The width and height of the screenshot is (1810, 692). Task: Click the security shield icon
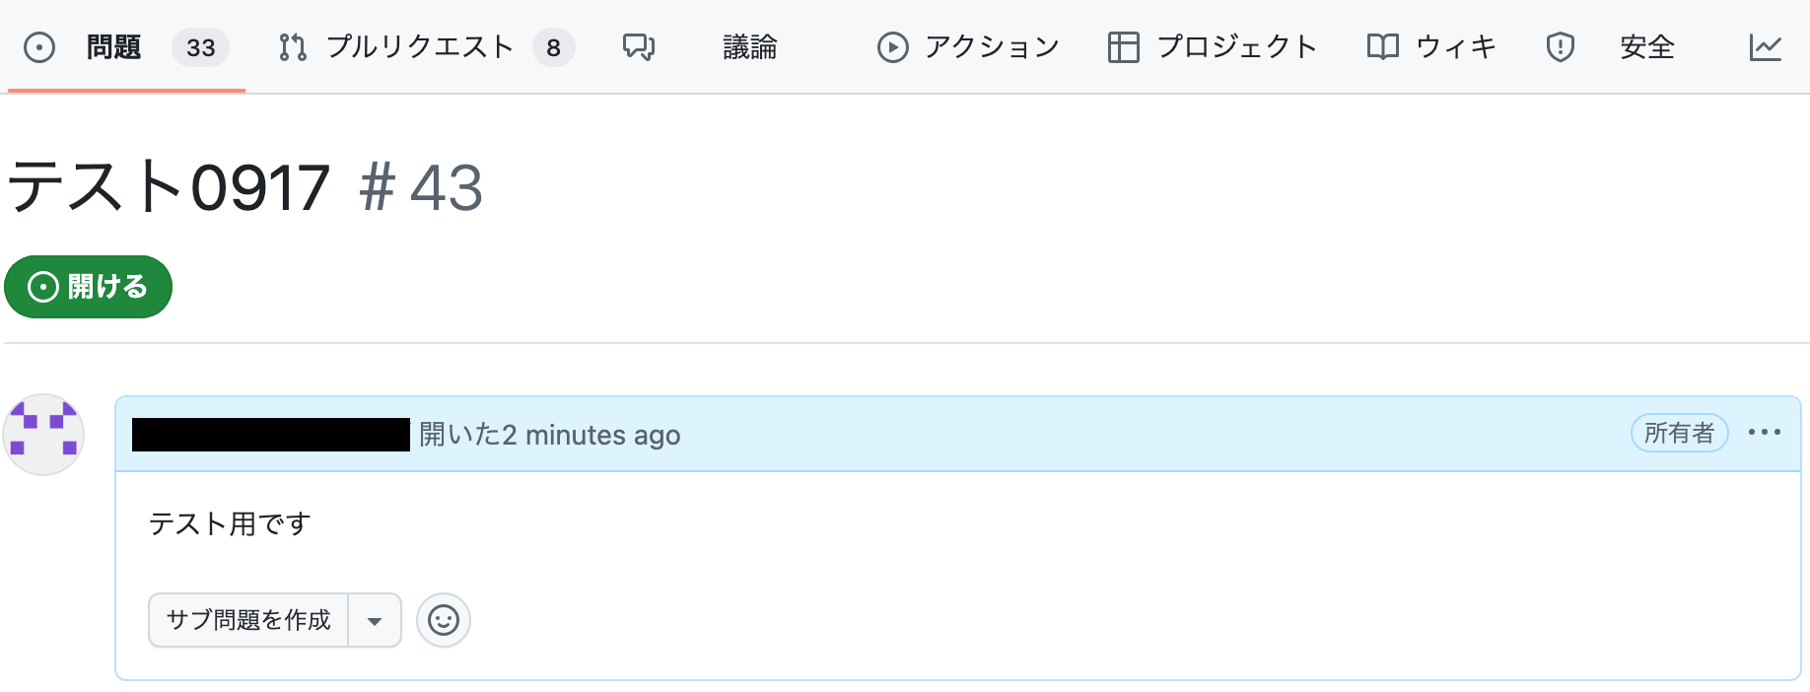coord(1560,47)
